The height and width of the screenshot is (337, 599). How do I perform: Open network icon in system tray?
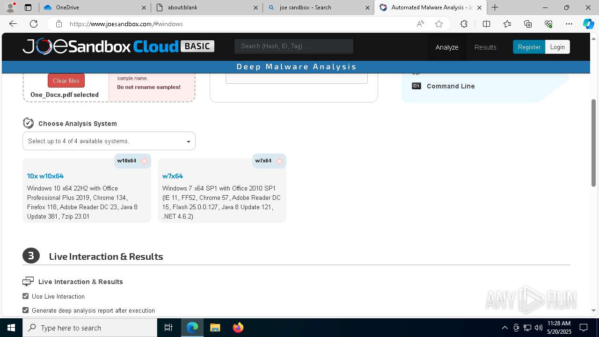(527, 328)
